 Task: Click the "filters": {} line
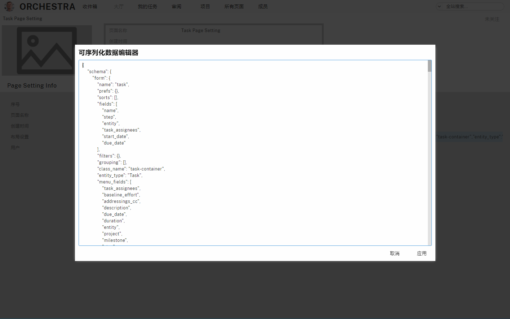click(109, 156)
